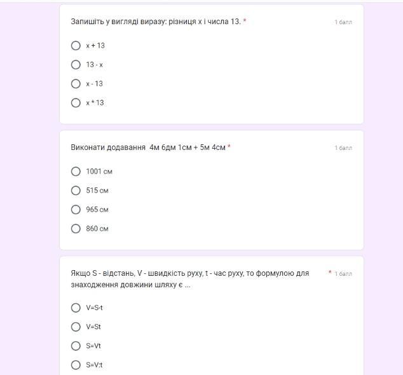Choose the "13 - x" radio button

point(76,65)
